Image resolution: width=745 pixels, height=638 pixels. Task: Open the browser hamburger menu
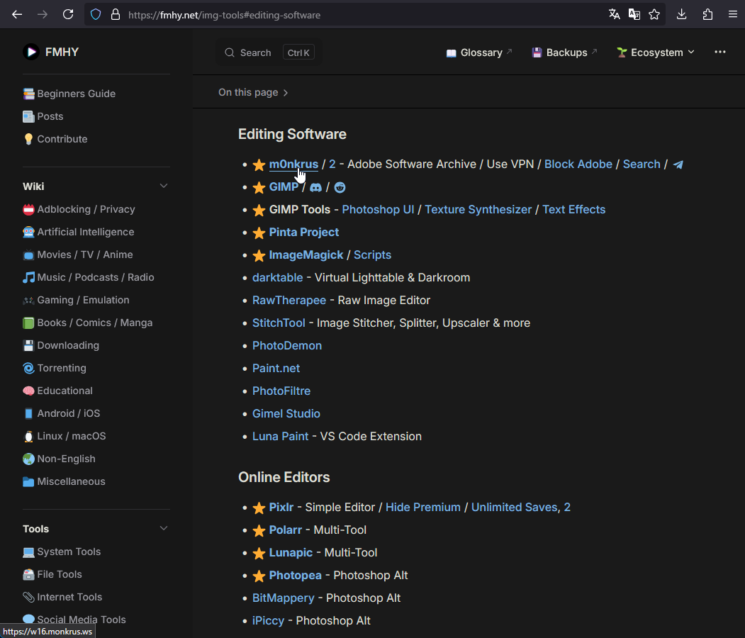[733, 15]
